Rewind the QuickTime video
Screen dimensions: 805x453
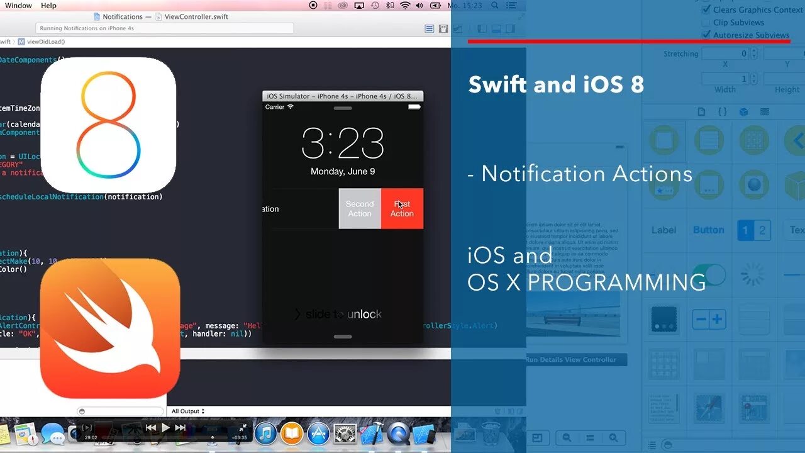click(151, 427)
